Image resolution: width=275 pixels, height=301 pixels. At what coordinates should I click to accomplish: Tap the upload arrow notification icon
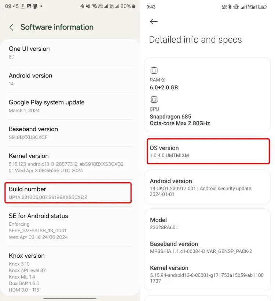pyautogui.click(x=23, y=6)
